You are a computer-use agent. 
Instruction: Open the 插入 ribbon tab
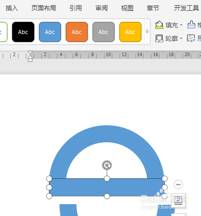[11, 8]
